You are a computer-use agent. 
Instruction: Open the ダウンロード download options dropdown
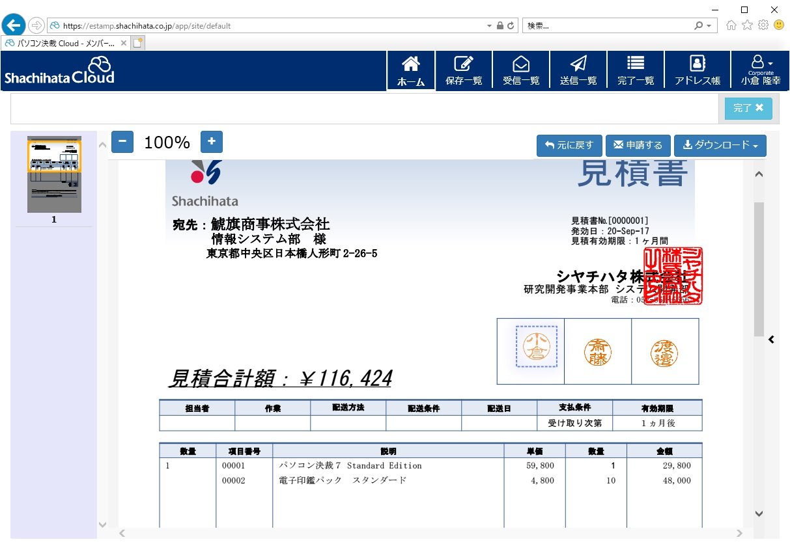[x=720, y=145]
